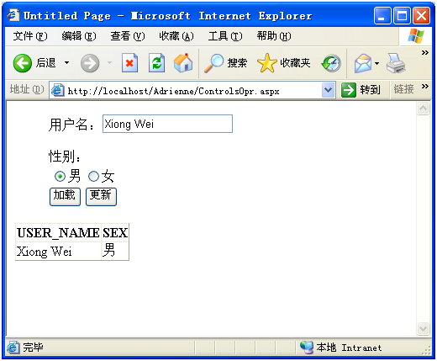Open the Mail icon dropdown arrow
Viewport: 437px width, 361px height.
377,63
